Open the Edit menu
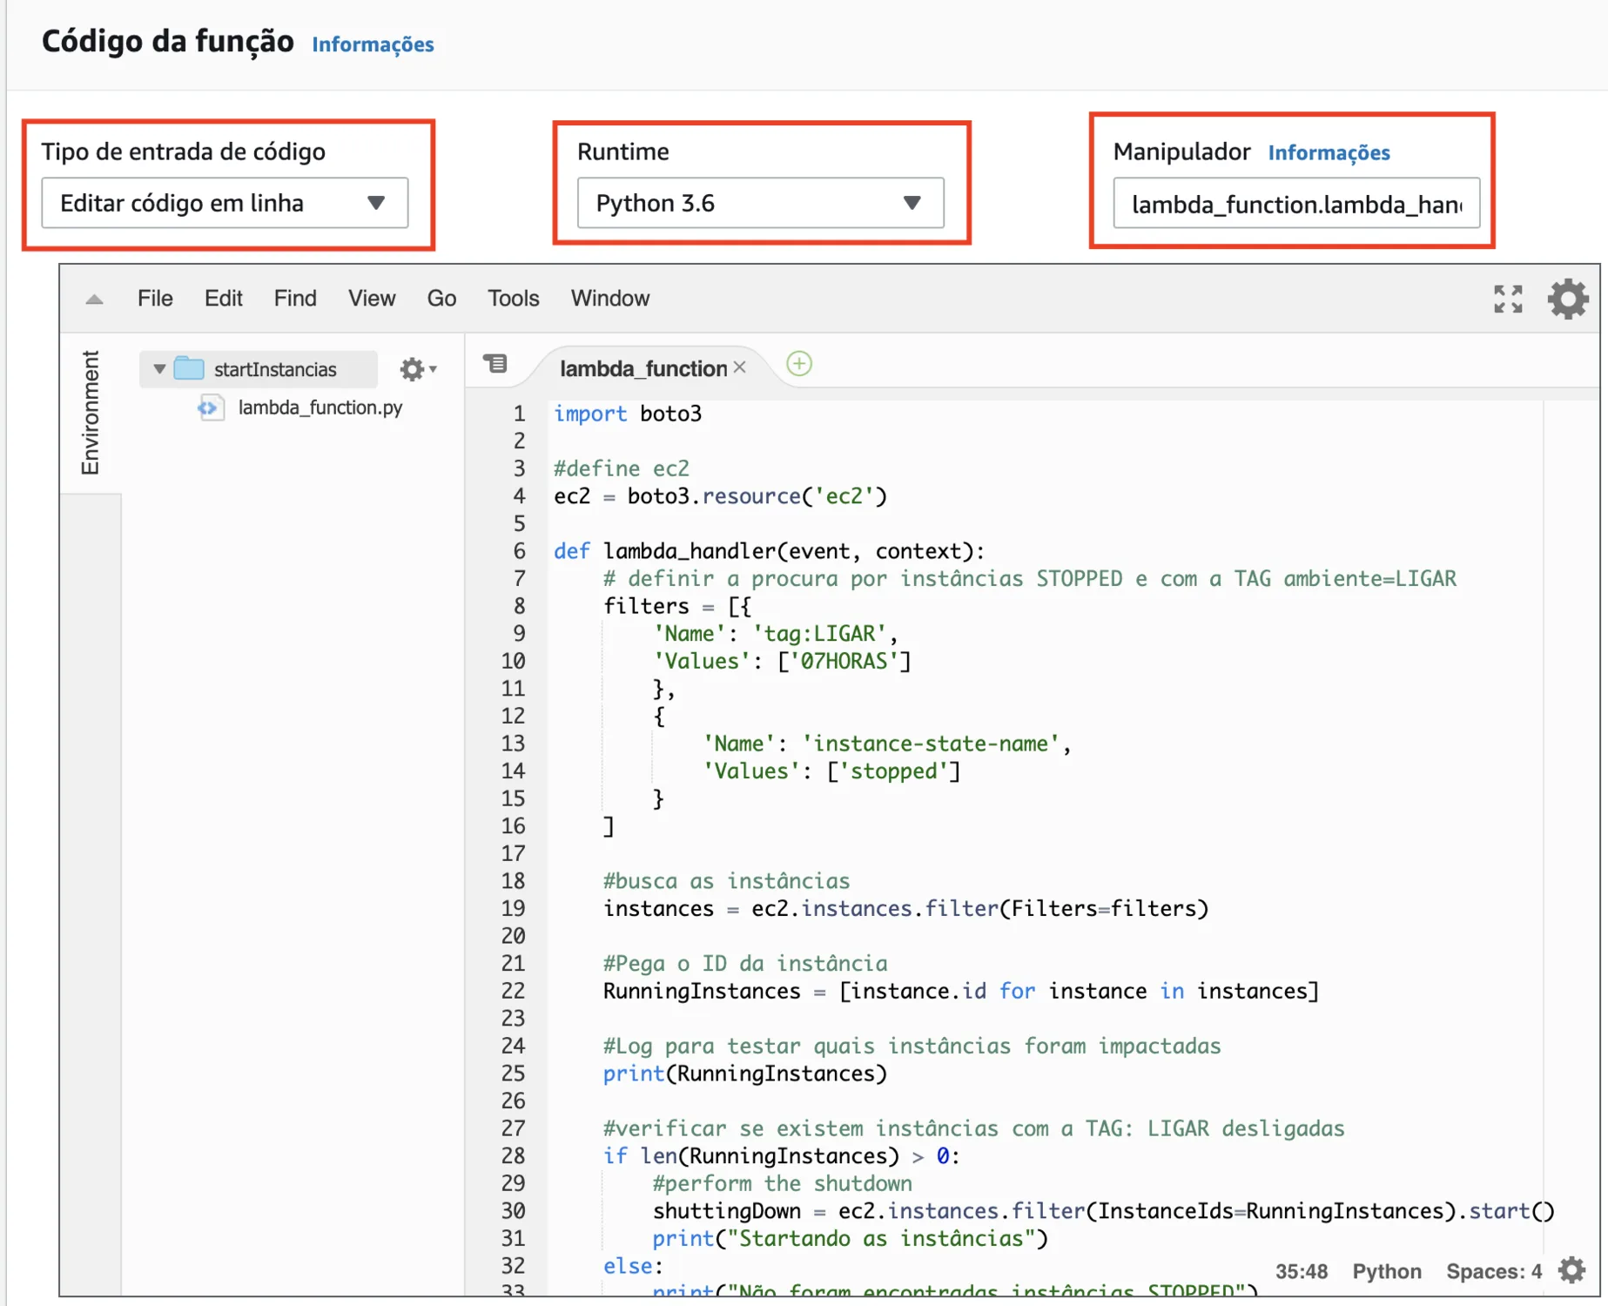The image size is (1608, 1306). pos(223,299)
